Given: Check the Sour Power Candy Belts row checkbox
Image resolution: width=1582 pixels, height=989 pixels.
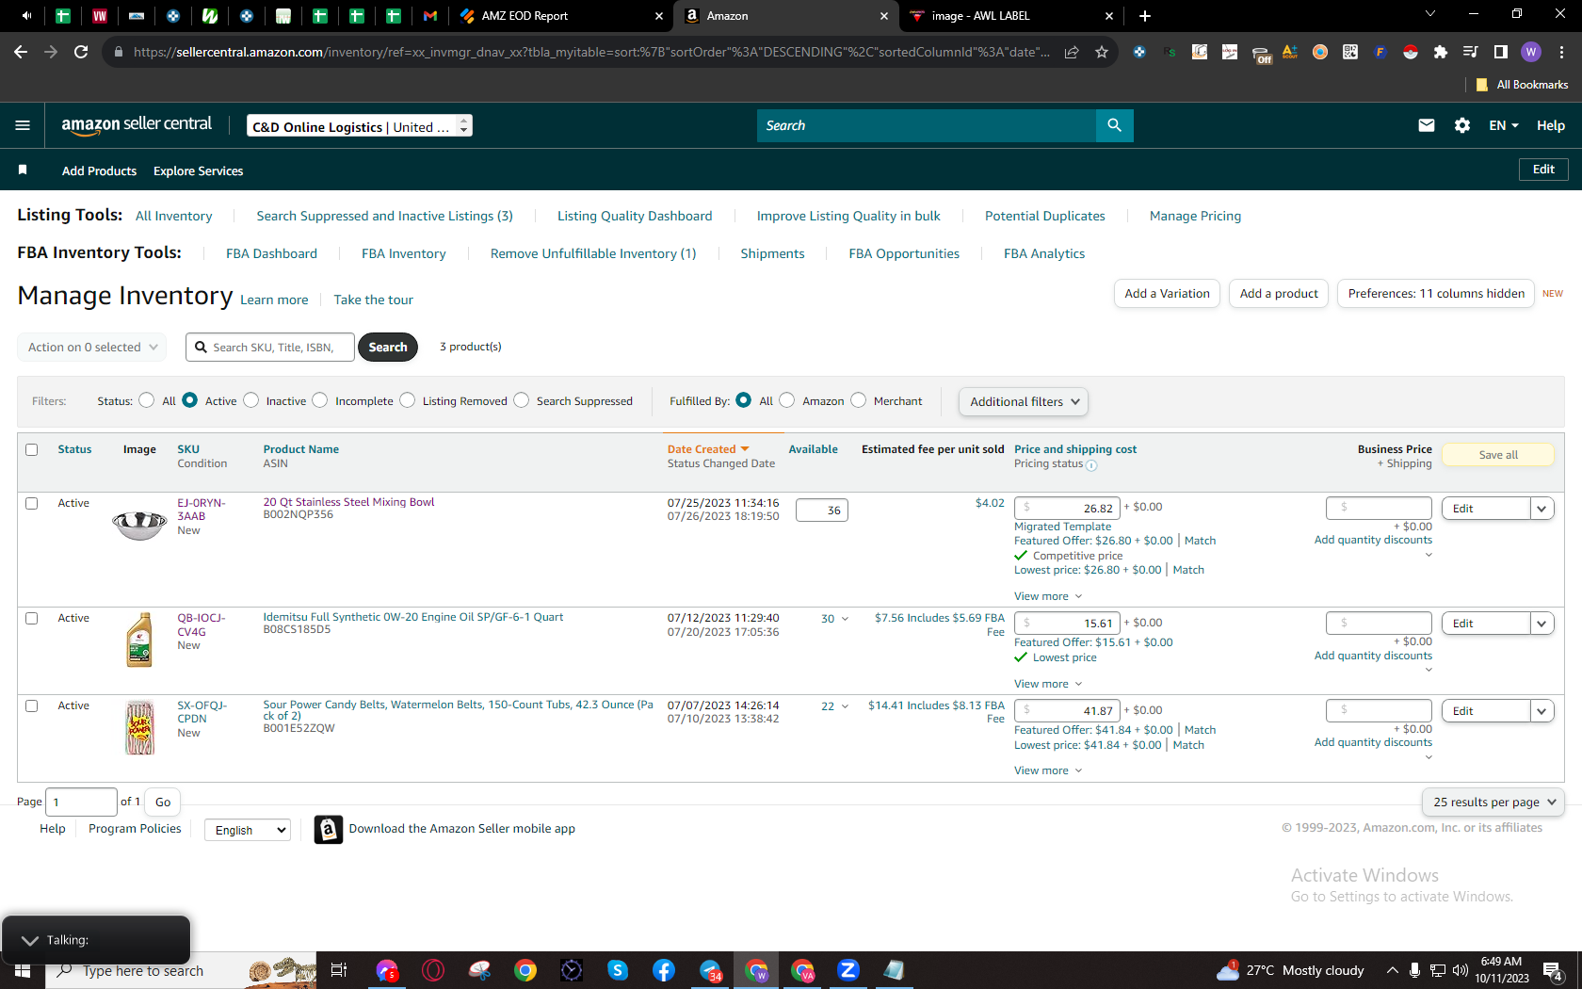Looking at the screenshot, I should click(x=32, y=705).
